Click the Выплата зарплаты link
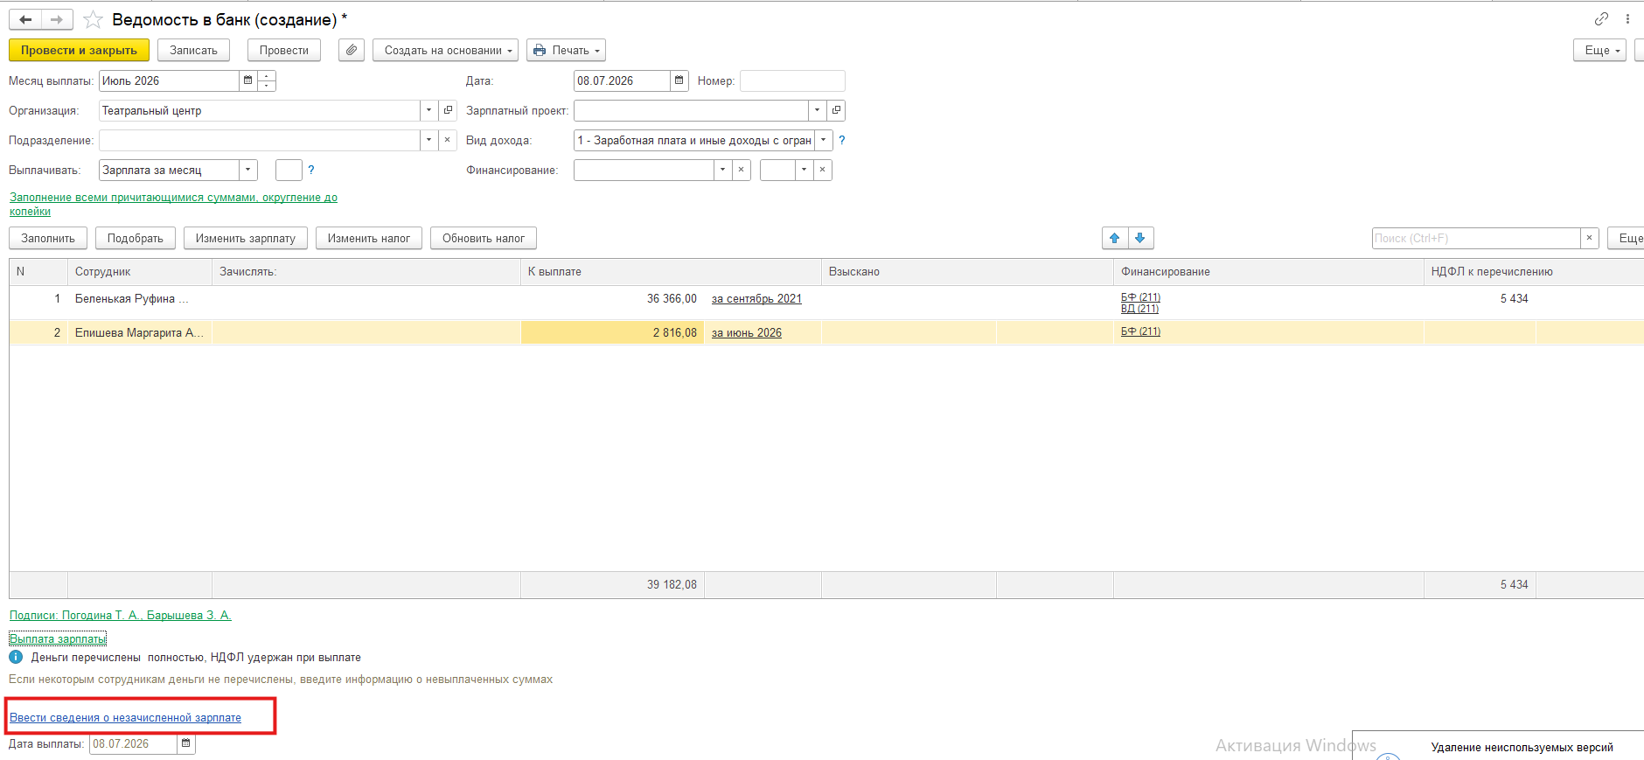This screenshot has width=1644, height=760. pyautogui.click(x=58, y=638)
